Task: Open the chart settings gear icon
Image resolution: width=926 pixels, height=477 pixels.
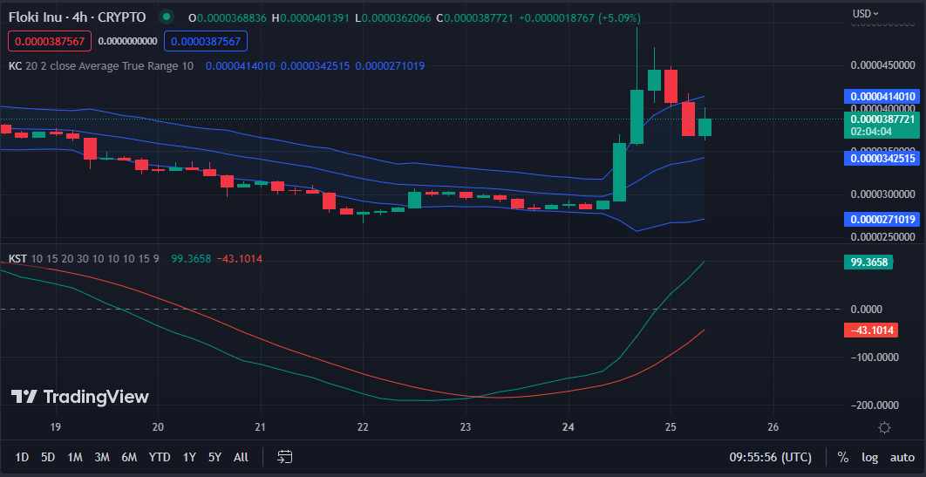Action: pos(884,428)
